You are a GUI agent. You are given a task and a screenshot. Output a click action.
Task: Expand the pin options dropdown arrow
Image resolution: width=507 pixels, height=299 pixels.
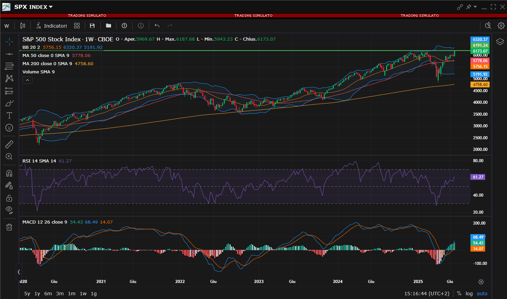(x=475, y=7)
